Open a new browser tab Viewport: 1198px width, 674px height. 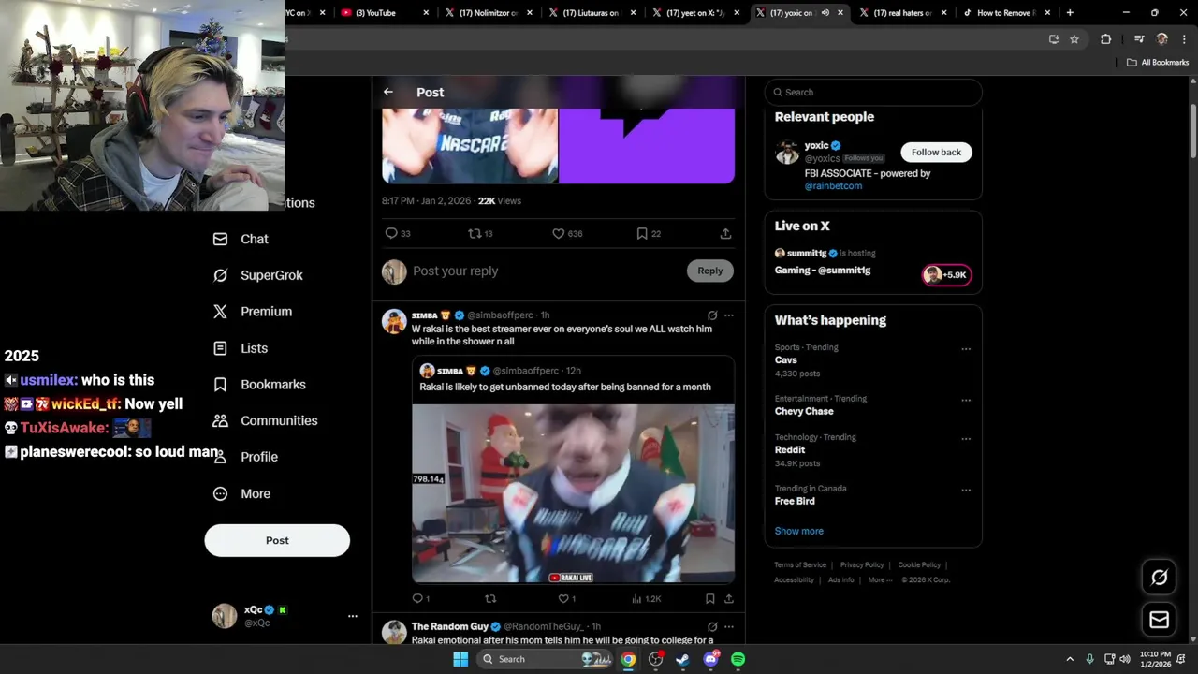(1070, 12)
